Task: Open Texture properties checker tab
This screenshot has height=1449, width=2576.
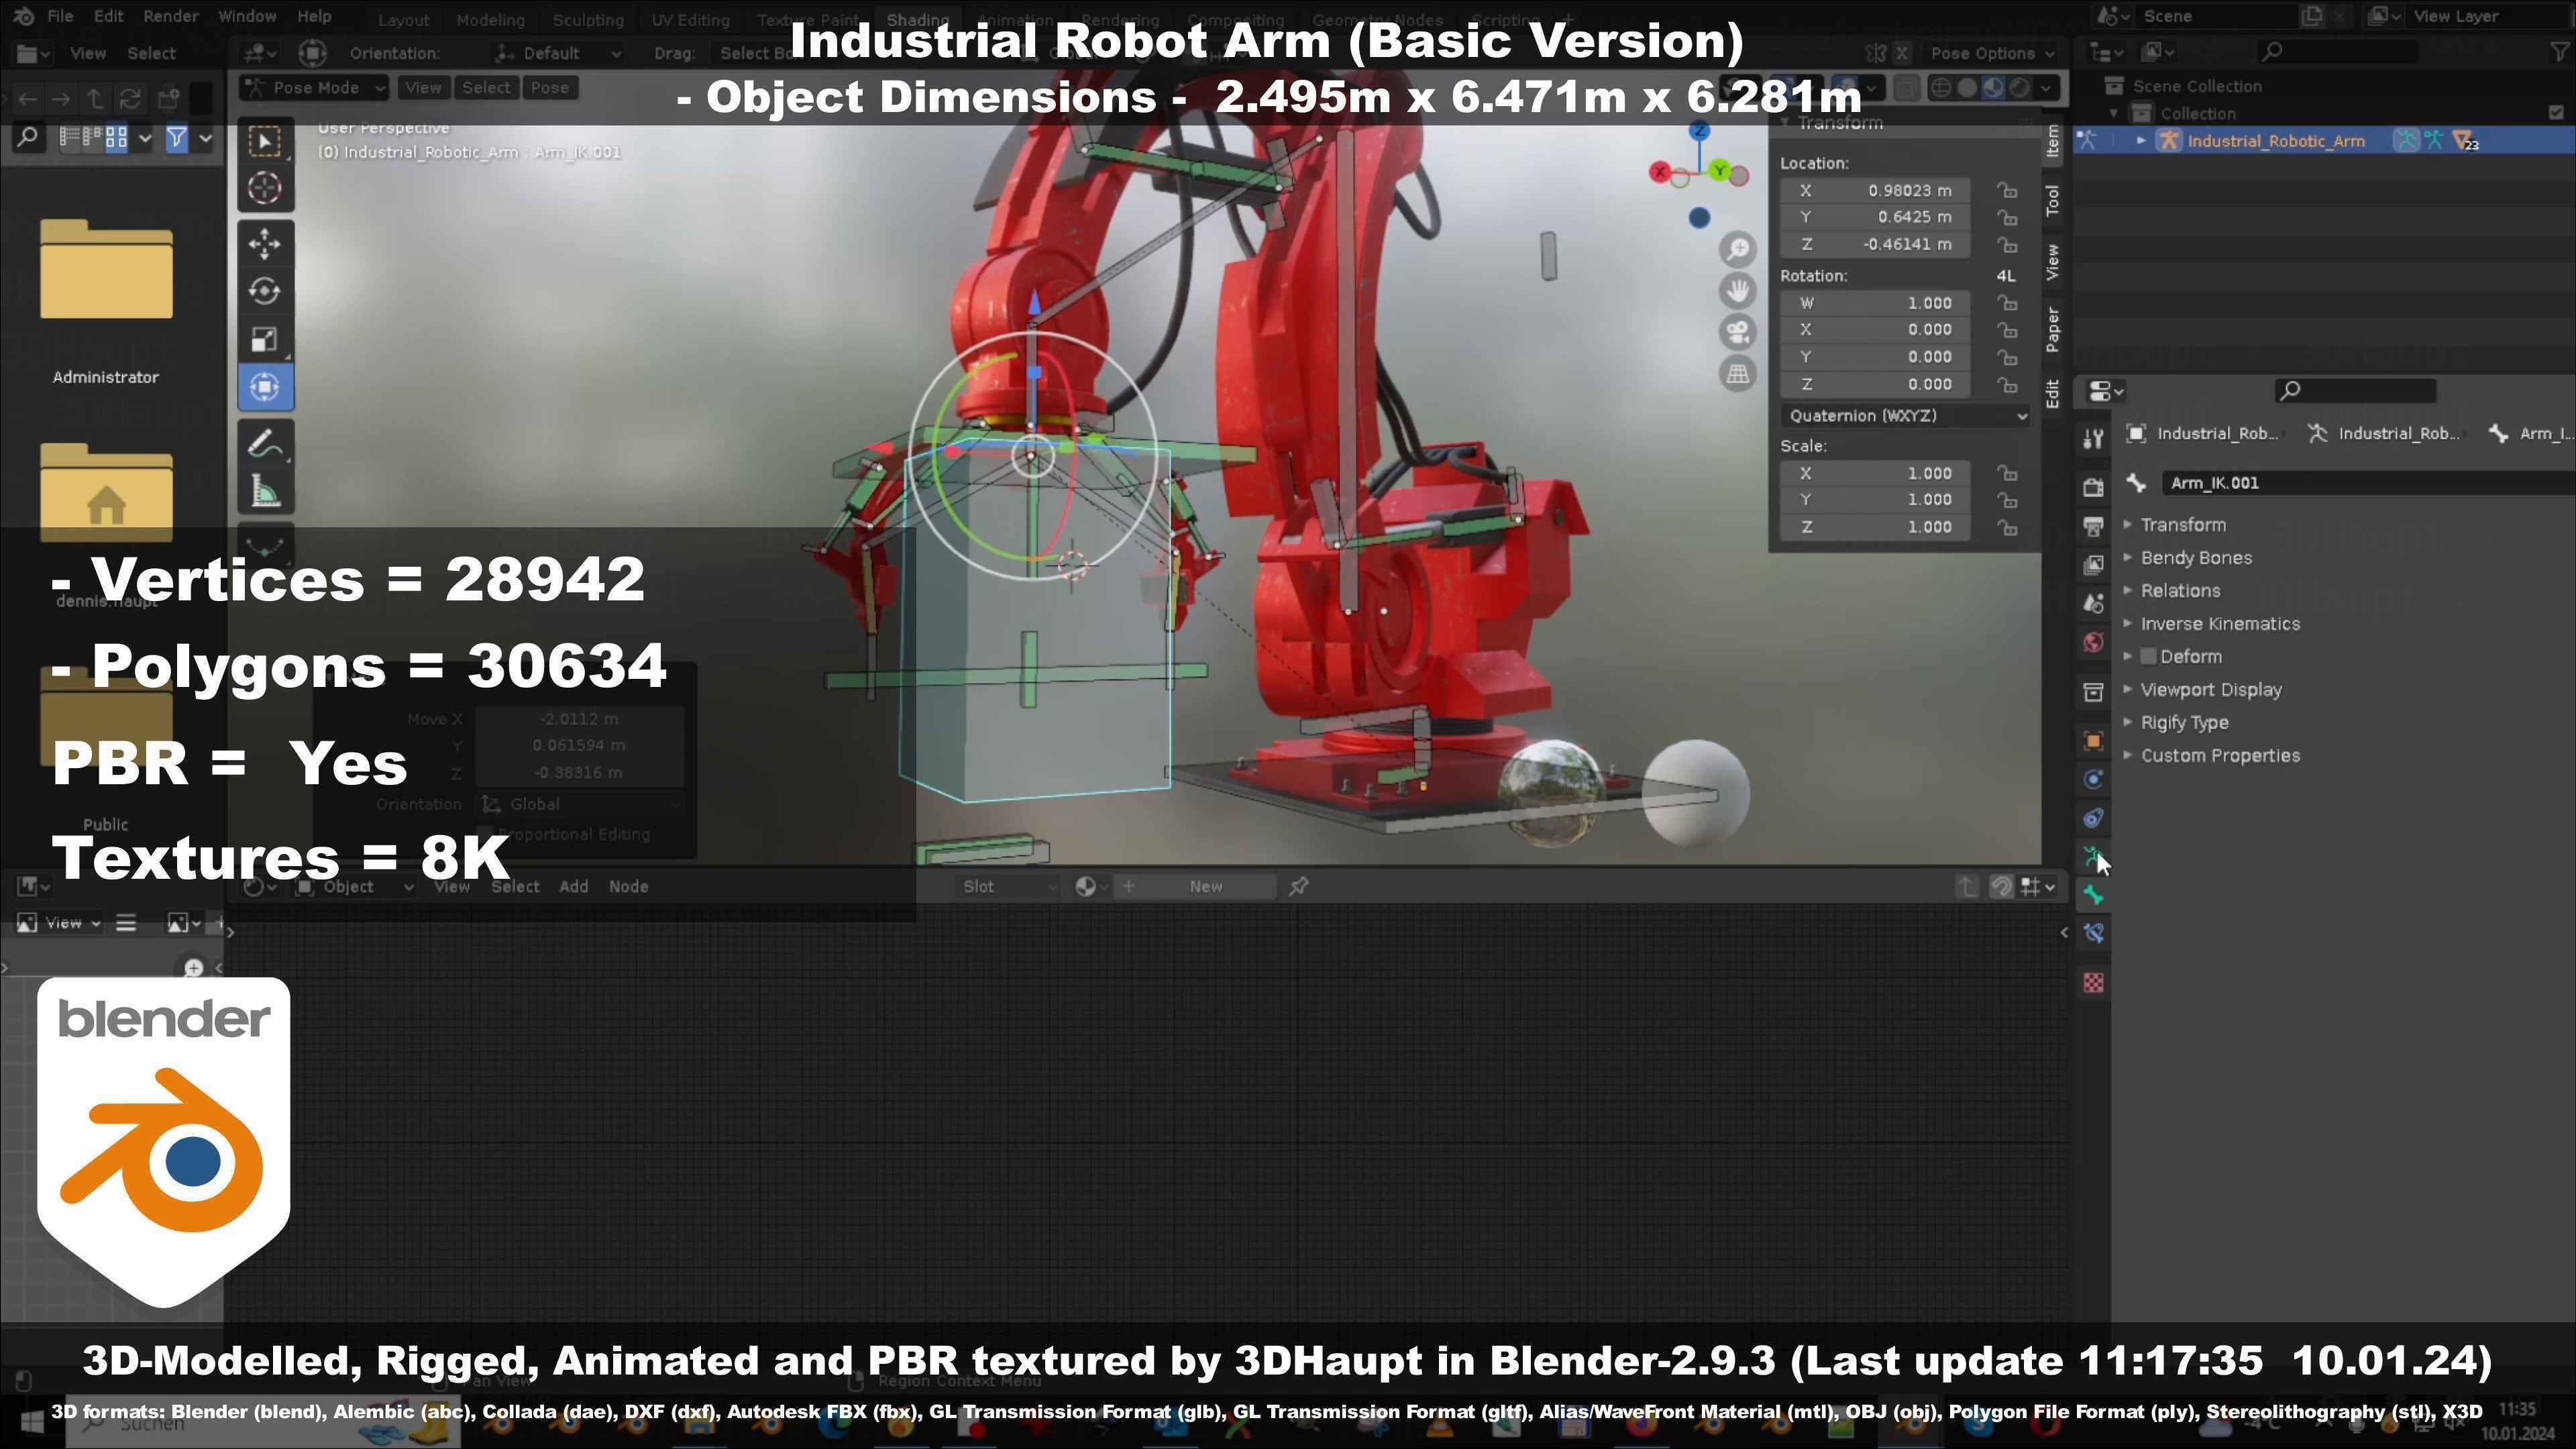Action: [x=2093, y=983]
